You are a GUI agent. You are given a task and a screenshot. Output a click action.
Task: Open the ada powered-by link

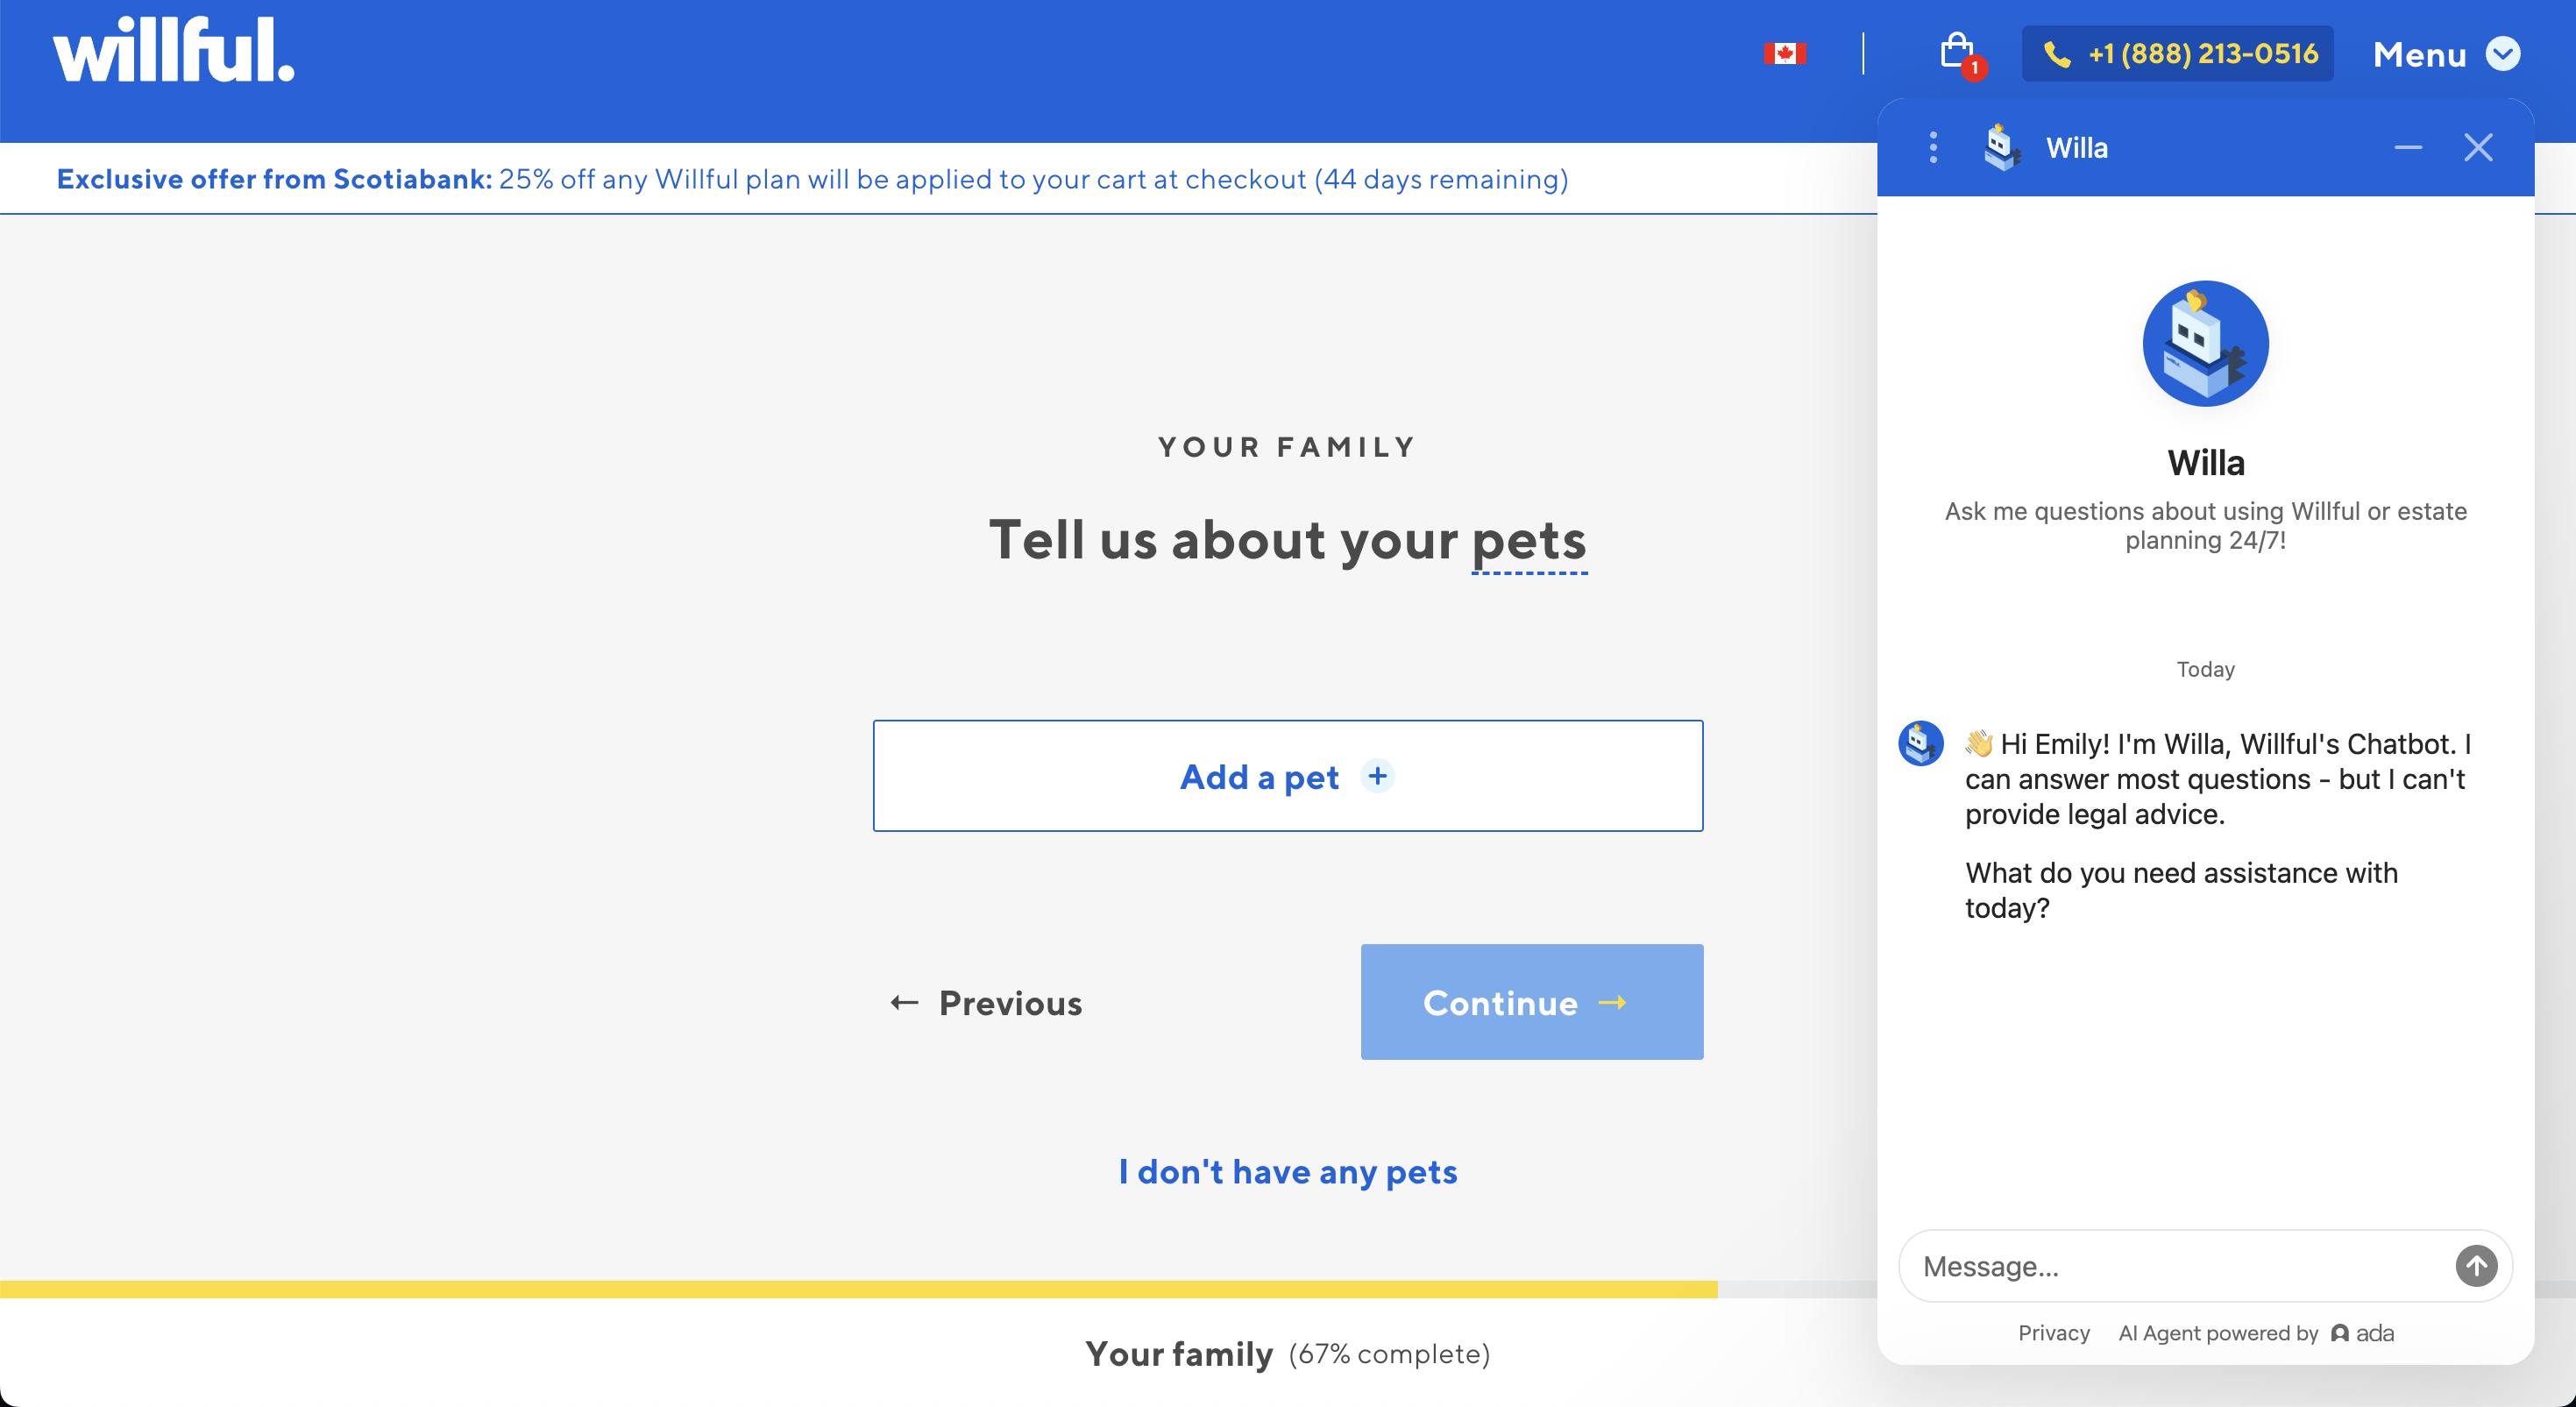pos(2362,1333)
